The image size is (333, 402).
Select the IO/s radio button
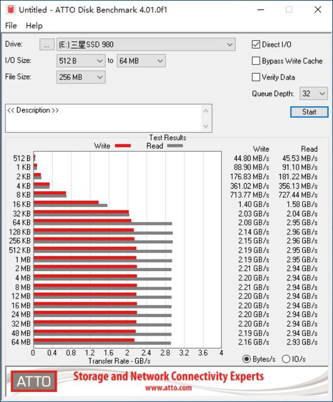click(x=286, y=359)
